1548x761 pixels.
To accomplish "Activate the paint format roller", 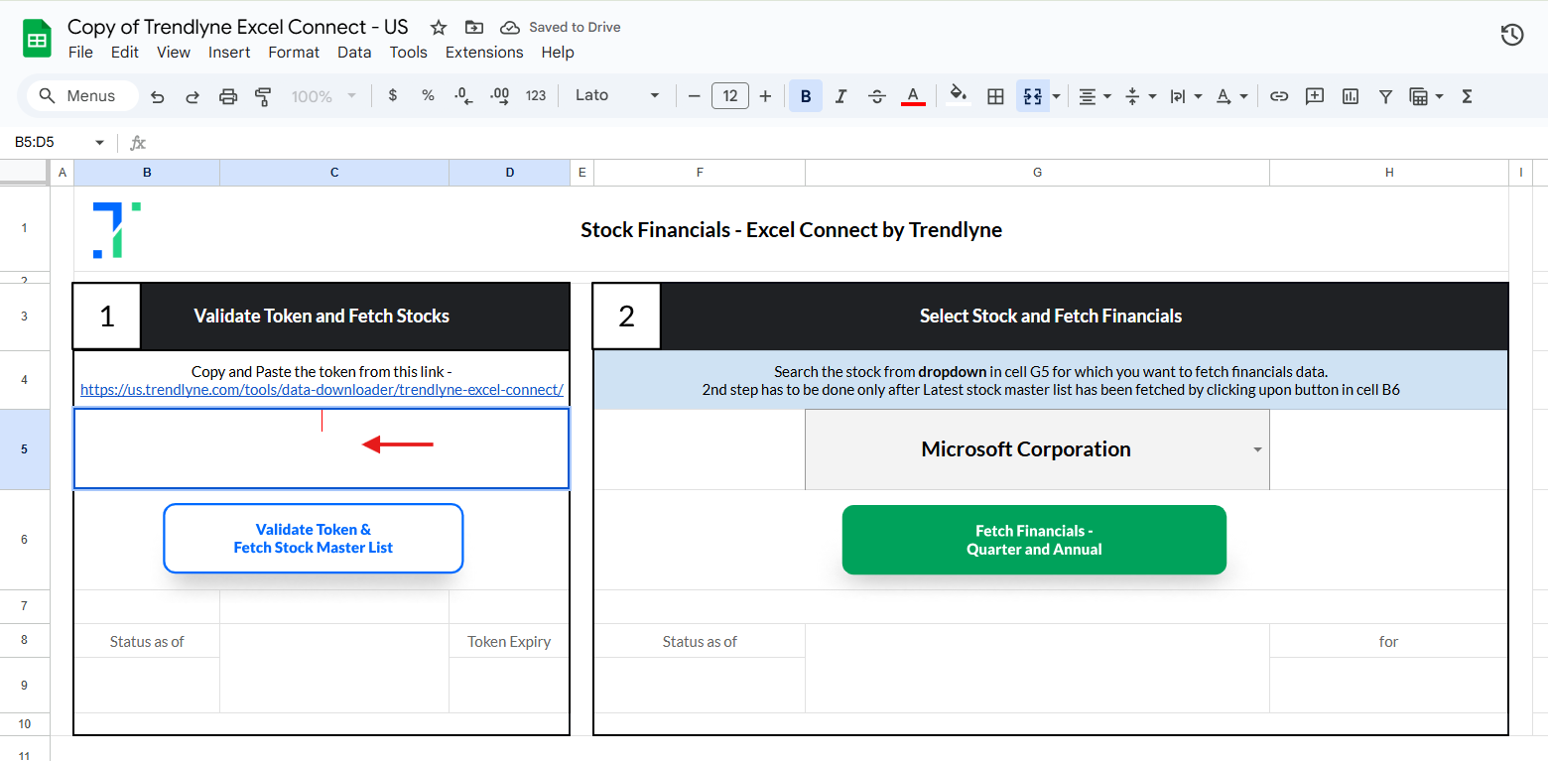I will pyautogui.click(x=263, y=96).
